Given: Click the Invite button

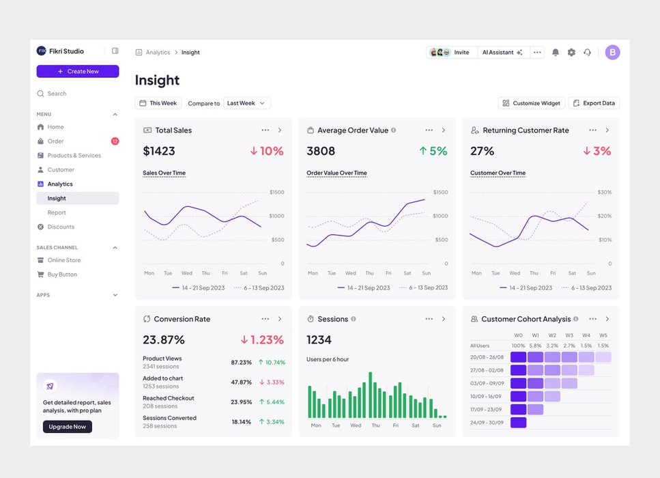Looking at the screenshot, I should click(x=452, y=52).
